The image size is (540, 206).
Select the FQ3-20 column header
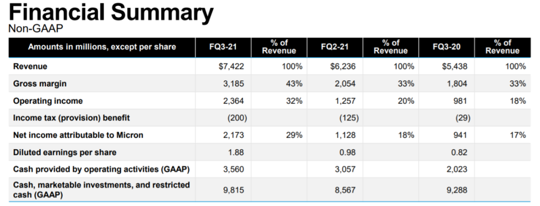pos(446,47)
